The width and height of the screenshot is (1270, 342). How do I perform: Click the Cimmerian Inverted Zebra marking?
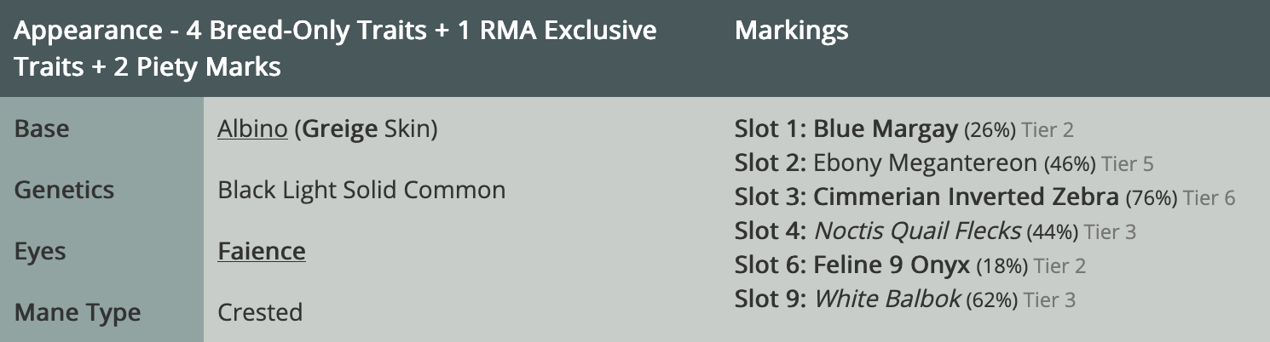tap(966, 197)
